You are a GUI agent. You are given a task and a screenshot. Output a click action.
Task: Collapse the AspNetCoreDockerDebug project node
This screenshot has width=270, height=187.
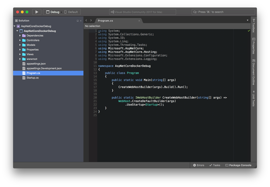click(17, 31)
